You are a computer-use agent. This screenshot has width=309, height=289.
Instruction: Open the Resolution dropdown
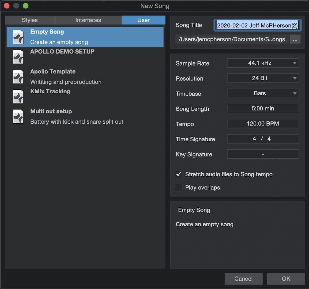pyautogui.click(x=263, y=78)
